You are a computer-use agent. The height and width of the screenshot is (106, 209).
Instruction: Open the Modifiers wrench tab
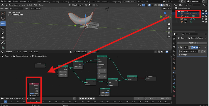[x=174, y=72]
